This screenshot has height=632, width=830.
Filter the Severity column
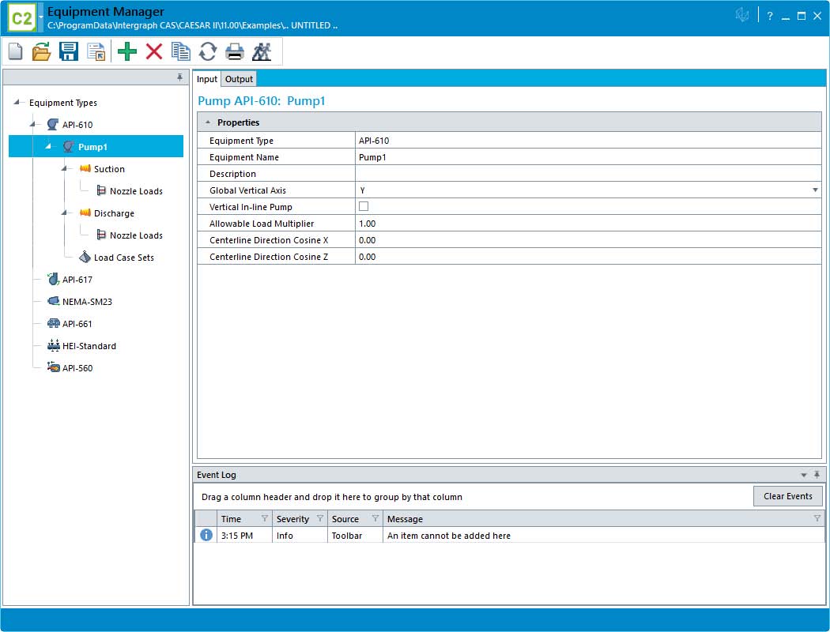319,518
